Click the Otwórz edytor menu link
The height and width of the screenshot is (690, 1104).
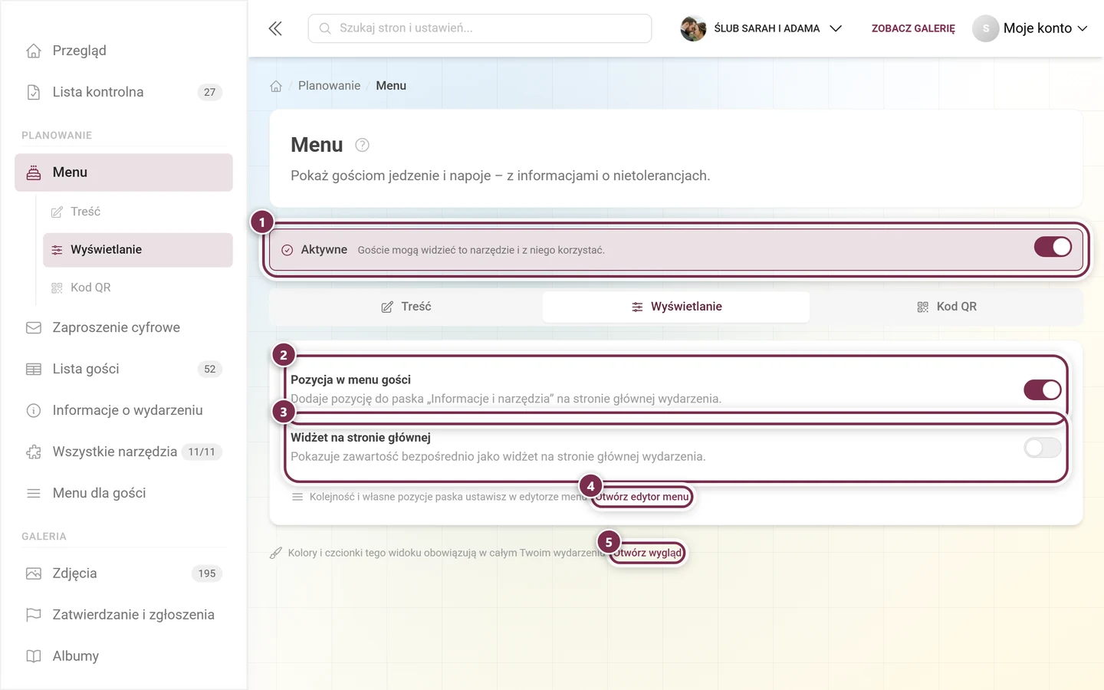(x=642, y=497)
